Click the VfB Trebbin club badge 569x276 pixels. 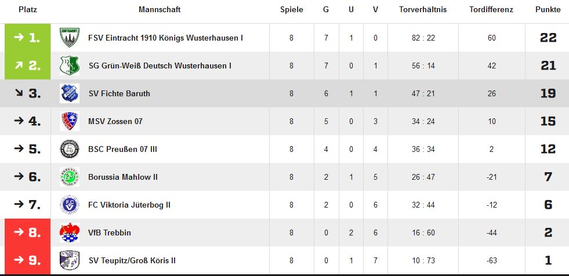(x=70, y=233)
